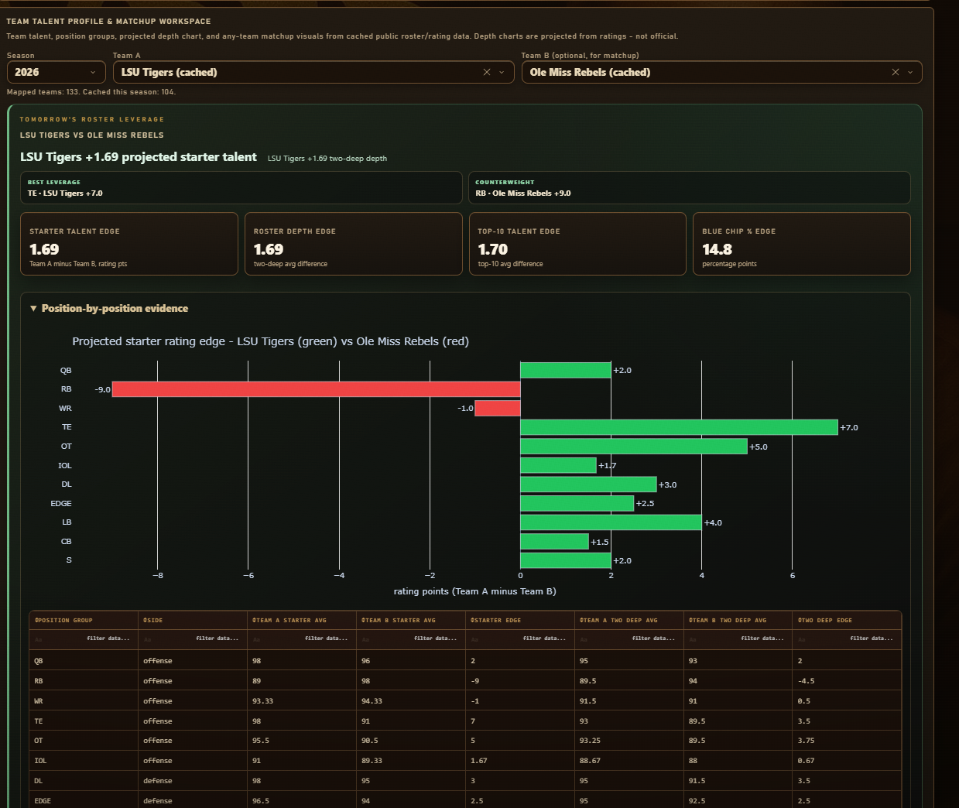This screenshot has width=959, height=808.
Task: Toggle case sensitivity for Team B Two Deep Avg filter
Action: pyautogui.click(x=694, y=639)
